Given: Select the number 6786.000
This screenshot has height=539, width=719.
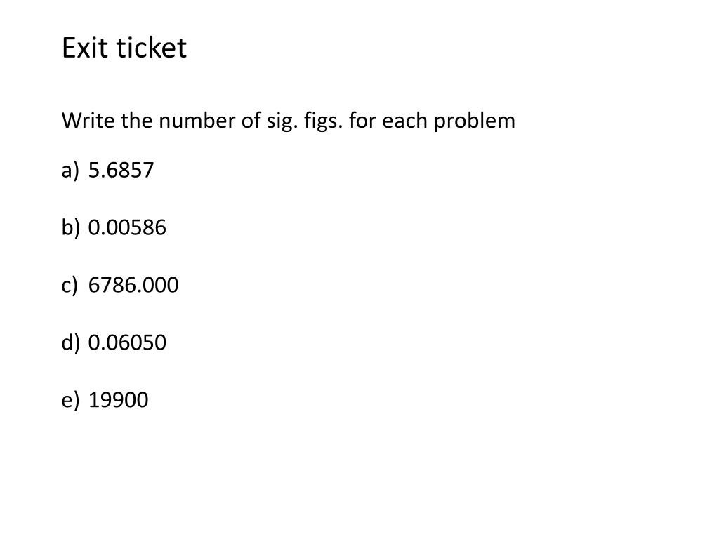Looking at the screenshot, I should click(133, 286).
